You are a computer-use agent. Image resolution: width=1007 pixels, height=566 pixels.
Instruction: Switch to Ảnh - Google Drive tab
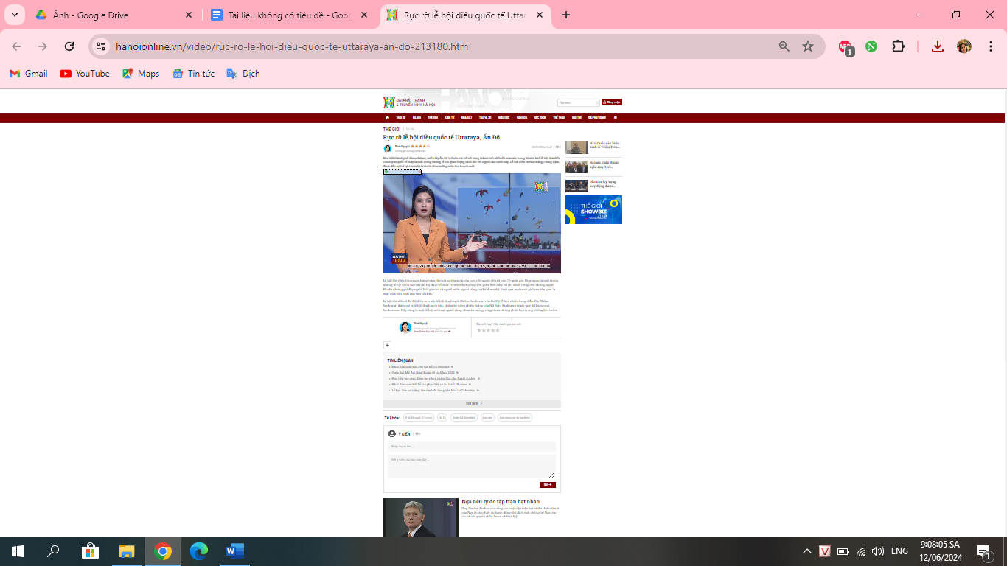(x=114, y=15)
